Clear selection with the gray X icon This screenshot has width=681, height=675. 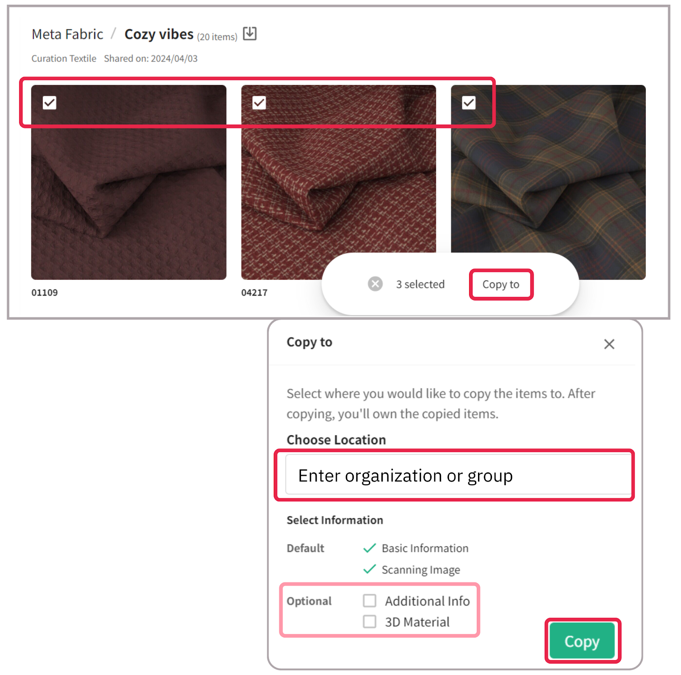(x=375, y=283)
